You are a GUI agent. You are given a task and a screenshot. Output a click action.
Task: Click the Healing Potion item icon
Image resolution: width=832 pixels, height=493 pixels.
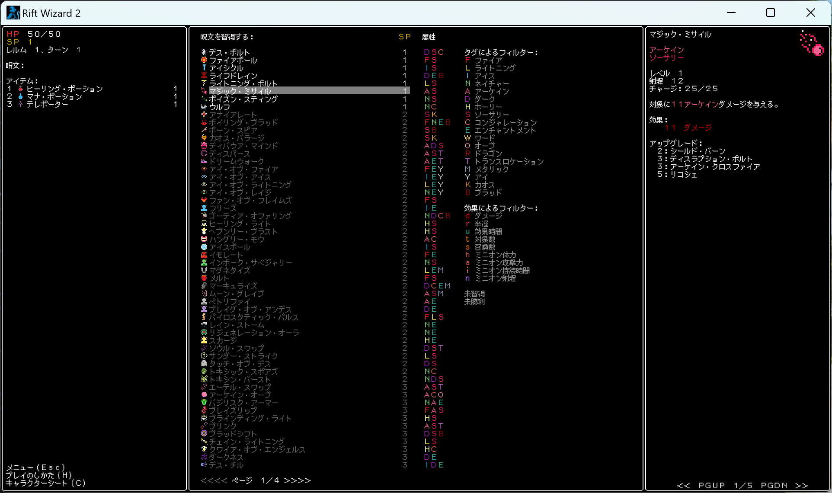pos(20,89)
